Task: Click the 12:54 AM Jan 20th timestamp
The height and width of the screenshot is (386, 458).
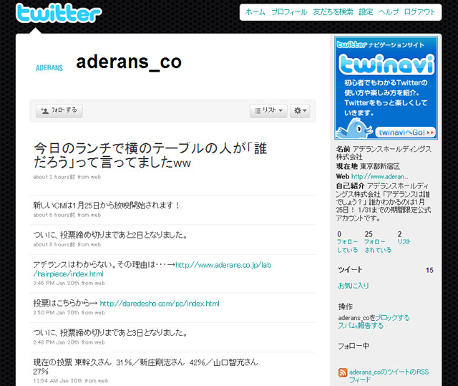Action: 70,381
